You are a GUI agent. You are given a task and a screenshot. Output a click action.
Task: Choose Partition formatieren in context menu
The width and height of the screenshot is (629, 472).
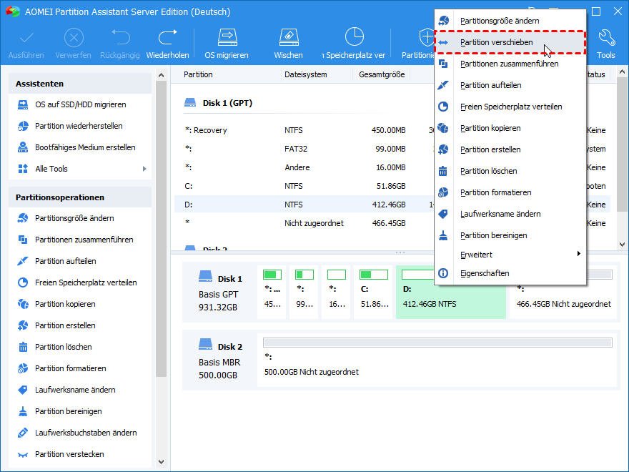click(x=510, y=192)
